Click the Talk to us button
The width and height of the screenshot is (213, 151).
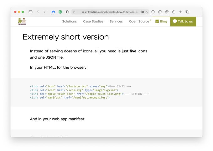click(x=183, y=22)
